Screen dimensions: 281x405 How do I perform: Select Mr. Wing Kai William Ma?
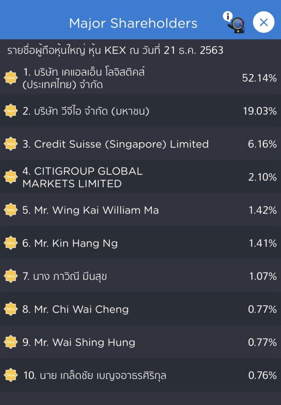[x=91, y=210]
